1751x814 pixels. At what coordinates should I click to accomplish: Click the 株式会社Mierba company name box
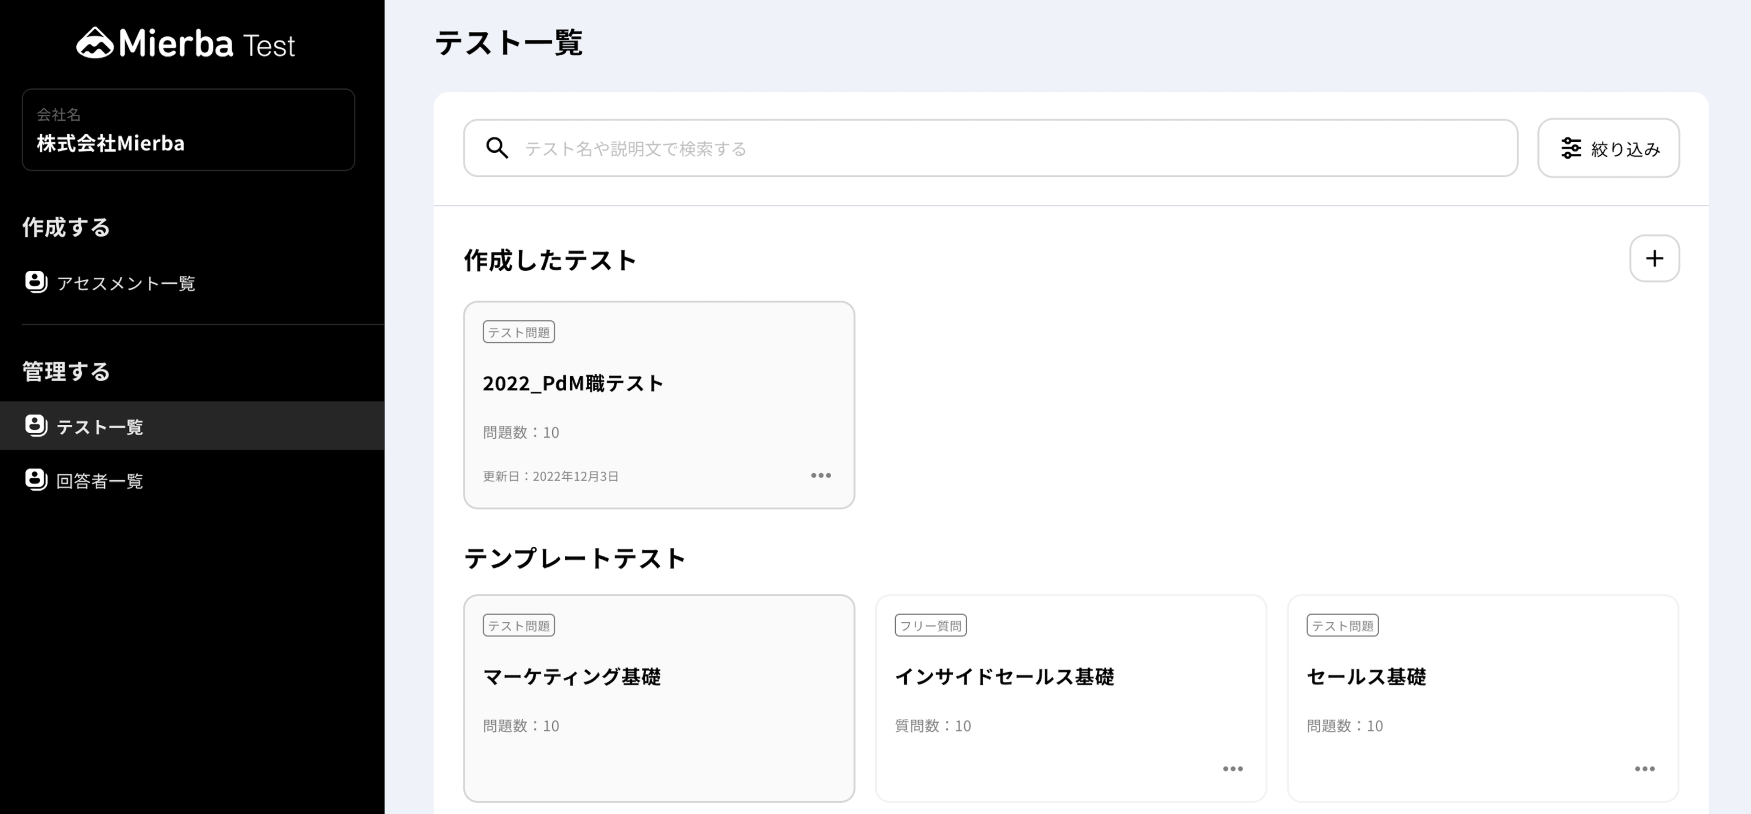coord(188,130)
